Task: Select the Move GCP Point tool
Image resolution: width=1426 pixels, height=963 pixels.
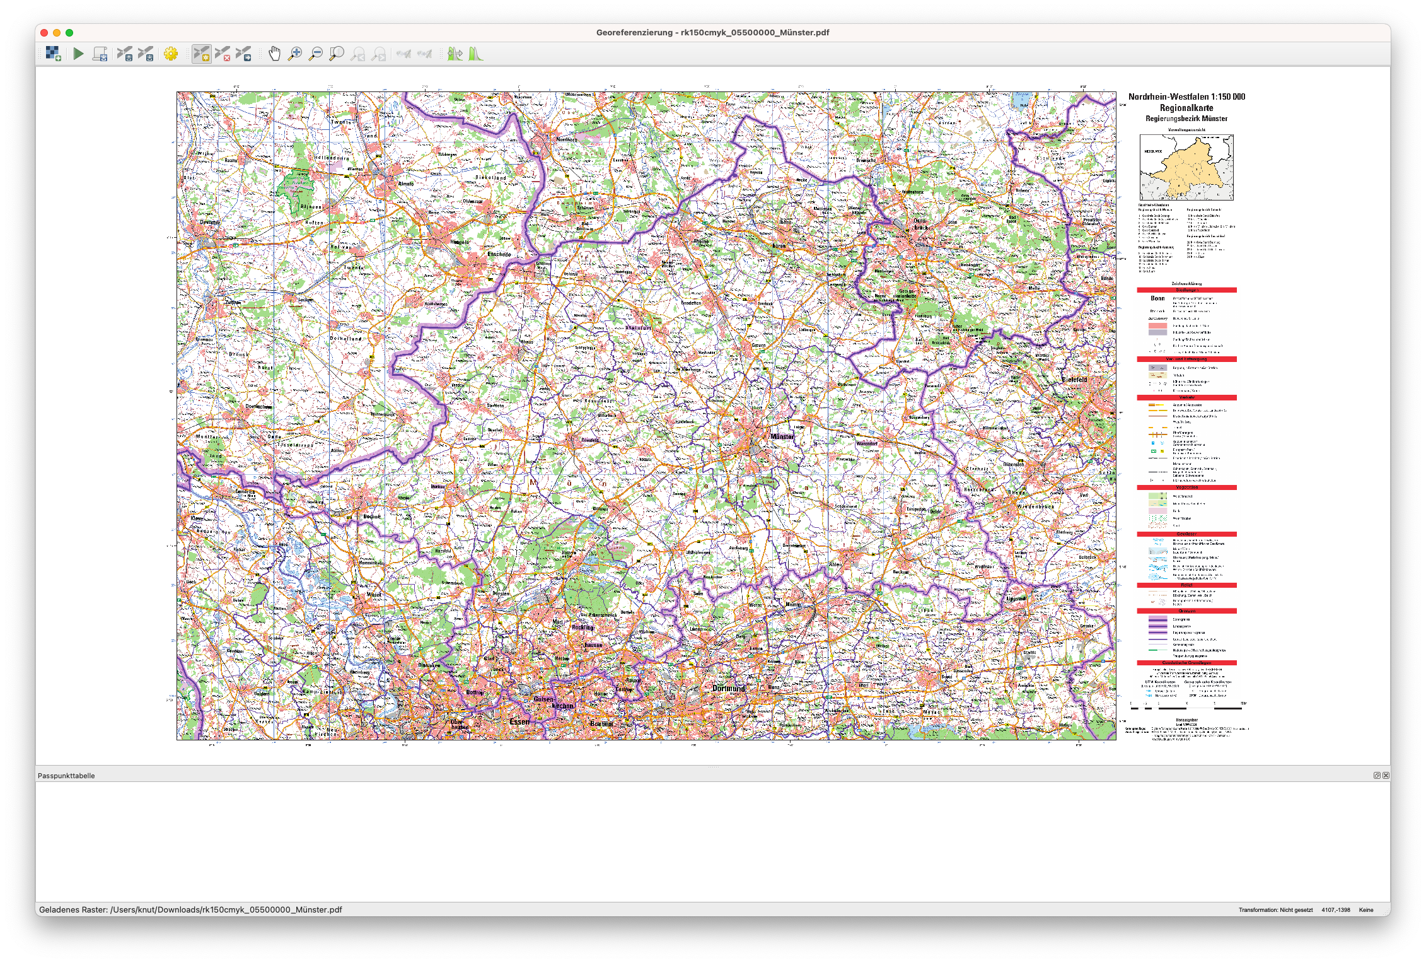Action: tap(243, 54)
